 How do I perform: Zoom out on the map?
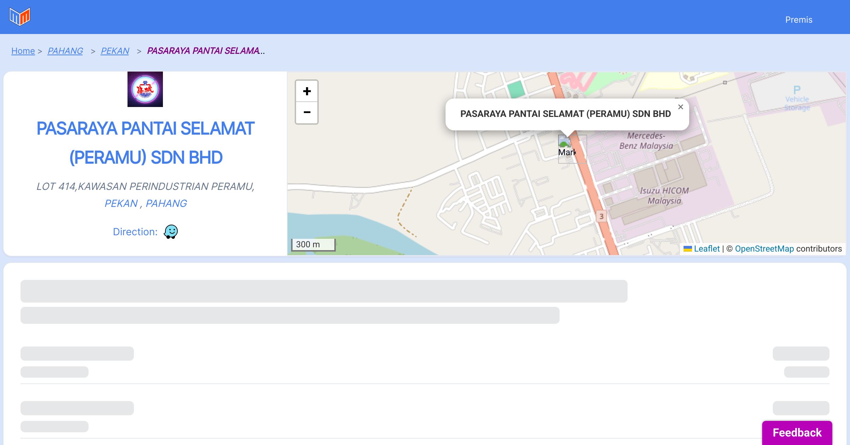307,113
